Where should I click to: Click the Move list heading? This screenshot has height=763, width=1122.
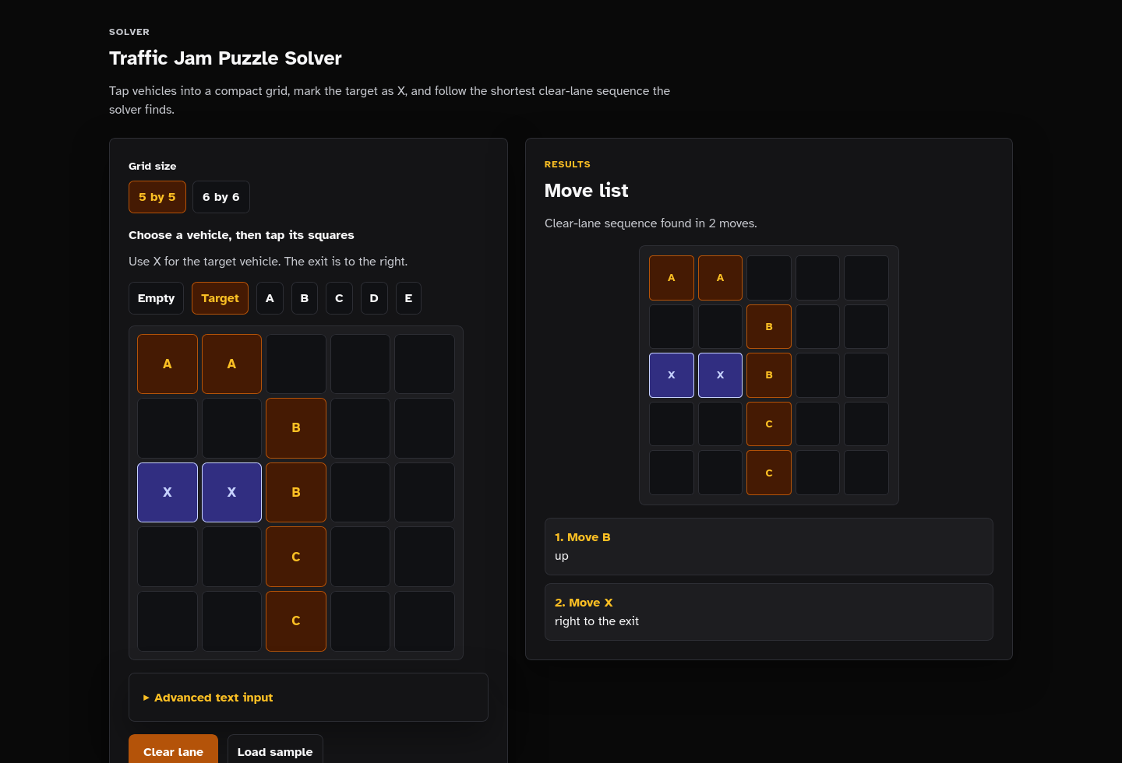586,191
